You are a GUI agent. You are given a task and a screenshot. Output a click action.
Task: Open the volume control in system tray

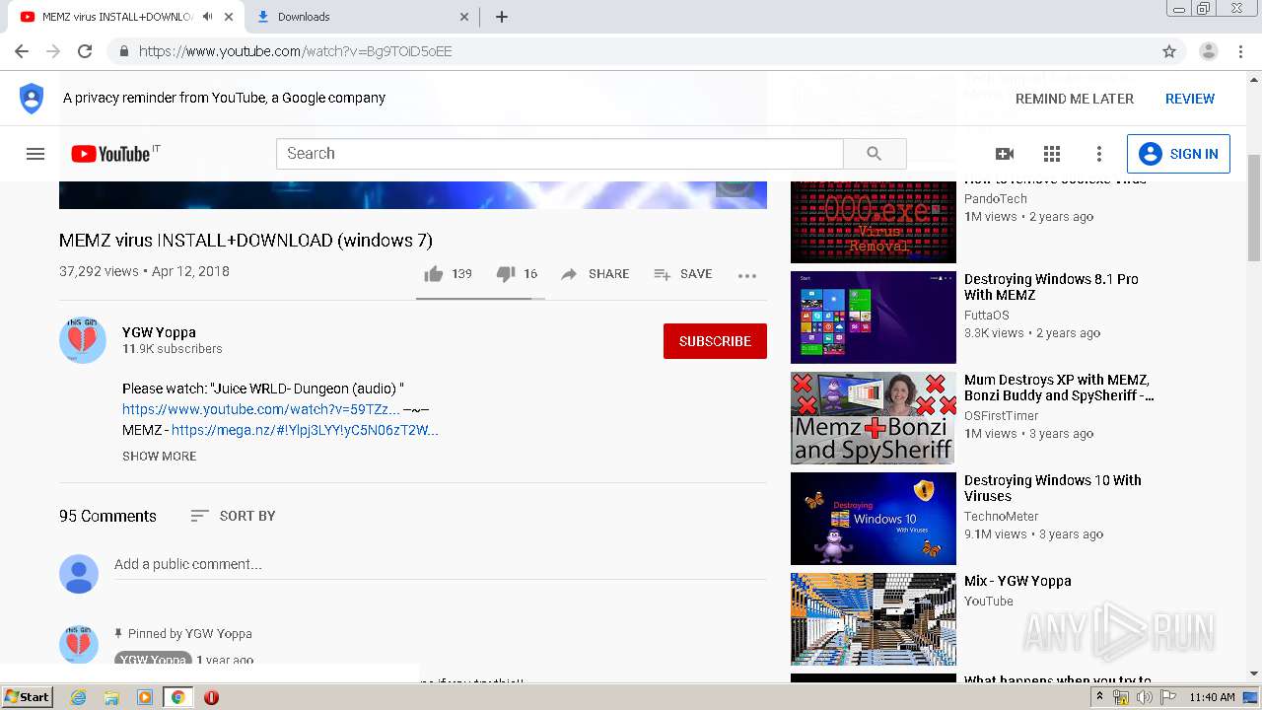(1145, 697)
